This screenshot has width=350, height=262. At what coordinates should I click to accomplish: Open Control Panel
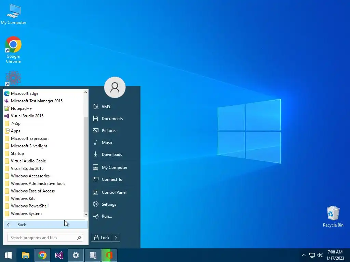pyautogui.click(x=115, y=192)
